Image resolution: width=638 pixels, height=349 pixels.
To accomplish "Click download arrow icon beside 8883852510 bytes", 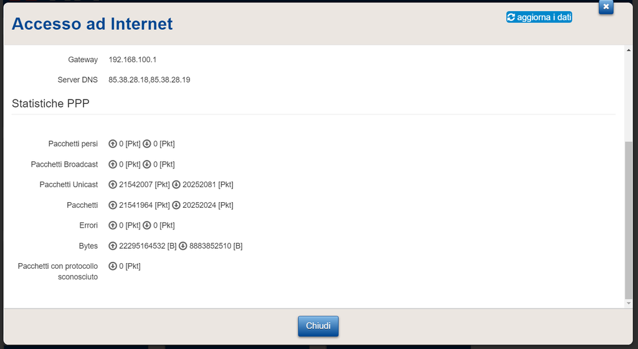I will click(x=183, y=246).
